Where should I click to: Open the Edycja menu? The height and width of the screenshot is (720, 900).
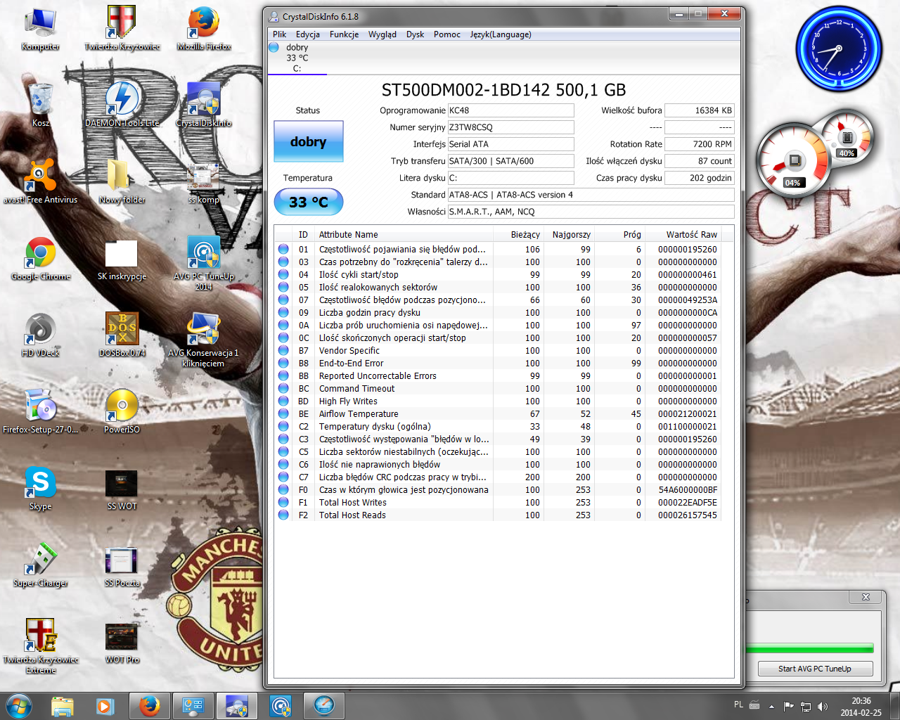click(x=308, y=34)
